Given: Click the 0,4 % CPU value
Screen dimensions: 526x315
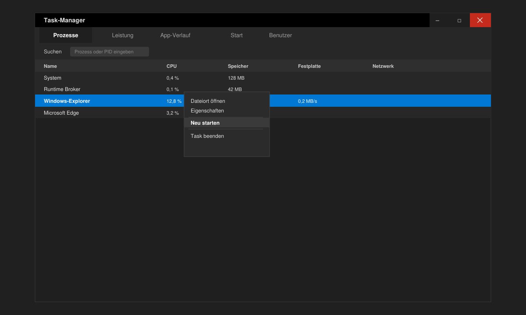Looking at the screenshot, I should (x=173, y=78).
